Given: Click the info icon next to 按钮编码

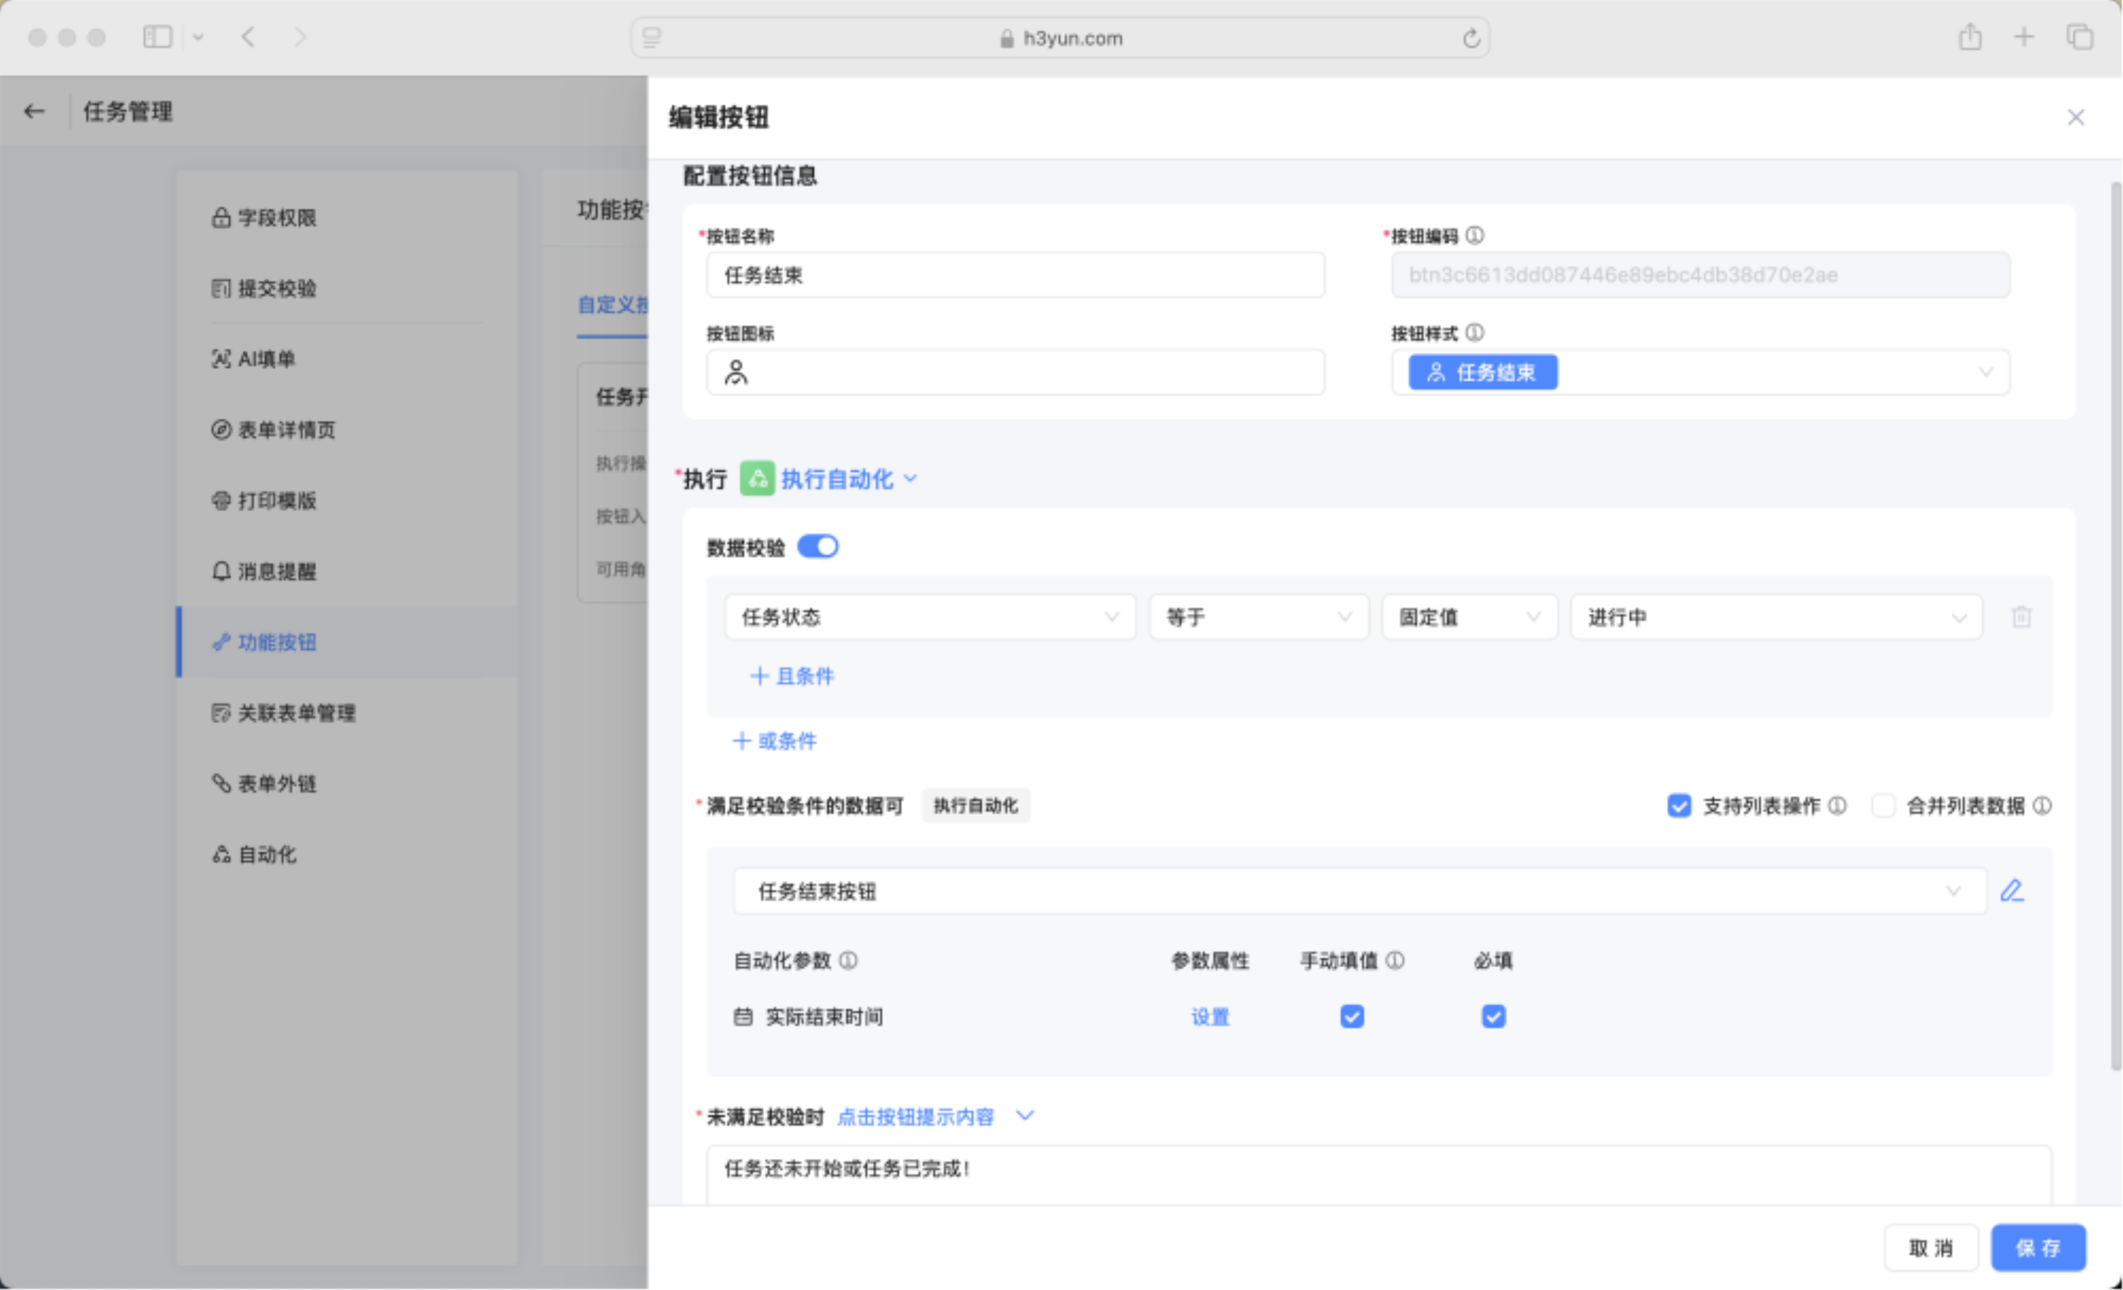Looking at the screenshot, I should pos(1475,235).
